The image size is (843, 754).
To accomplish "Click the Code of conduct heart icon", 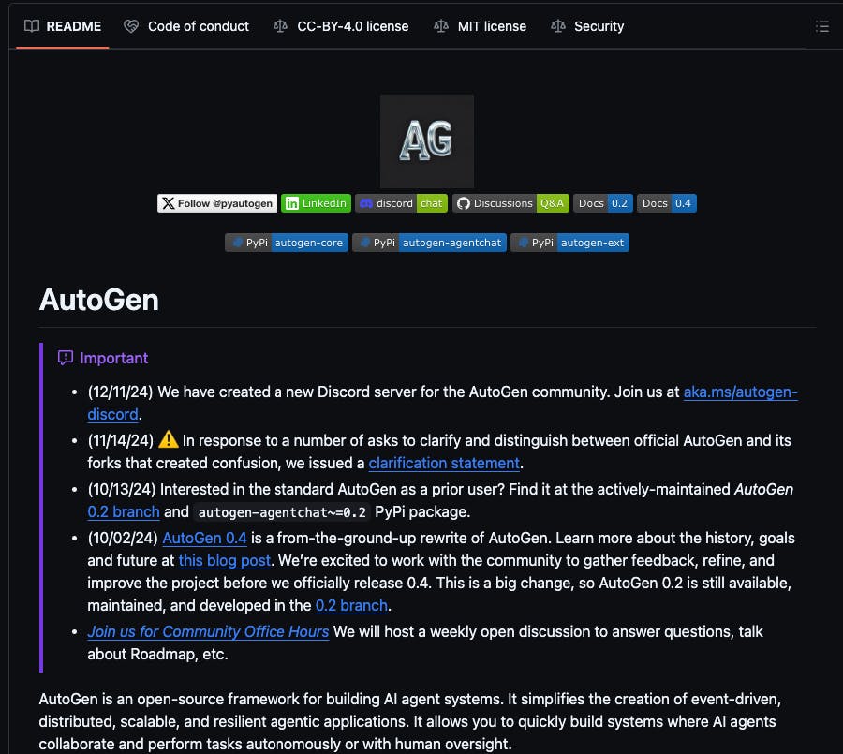I will coord(131,26).
